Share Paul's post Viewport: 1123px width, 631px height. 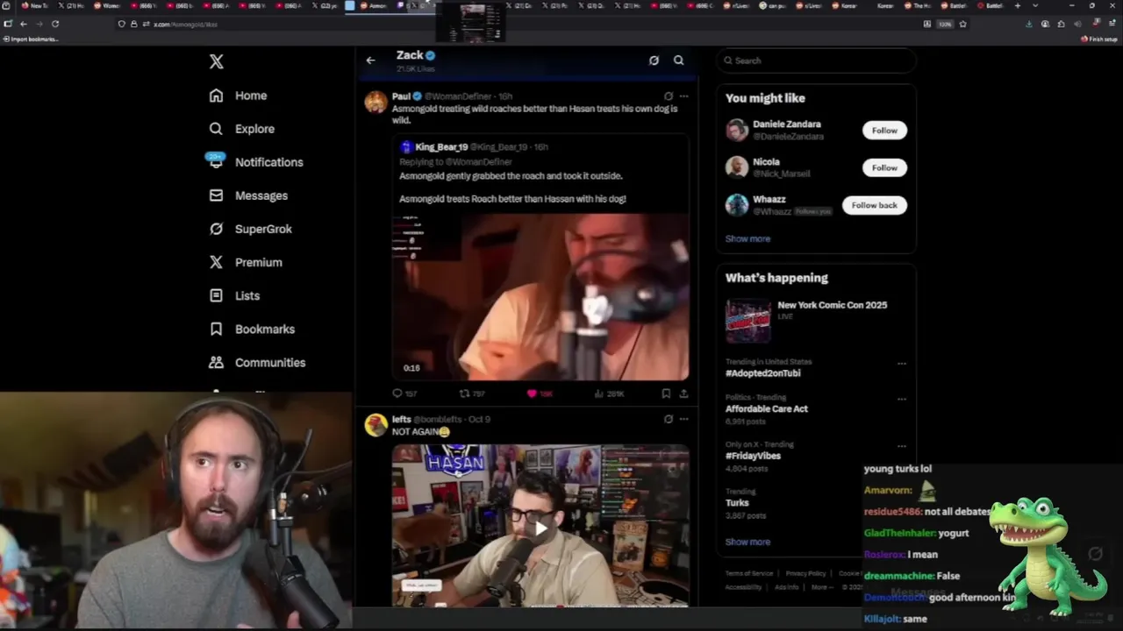coord(683,393)
